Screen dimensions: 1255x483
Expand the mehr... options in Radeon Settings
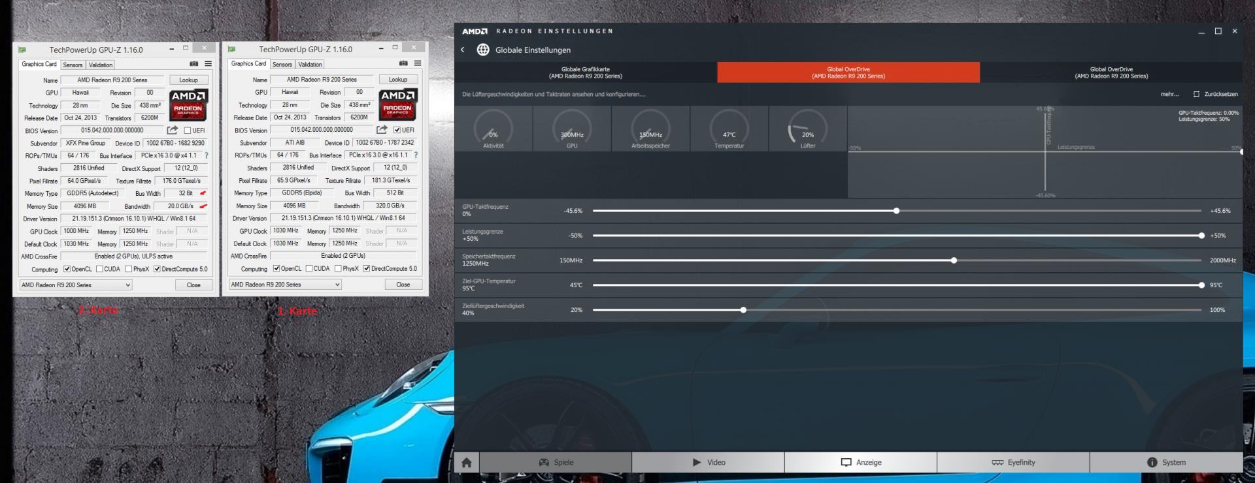point(1169,94)
